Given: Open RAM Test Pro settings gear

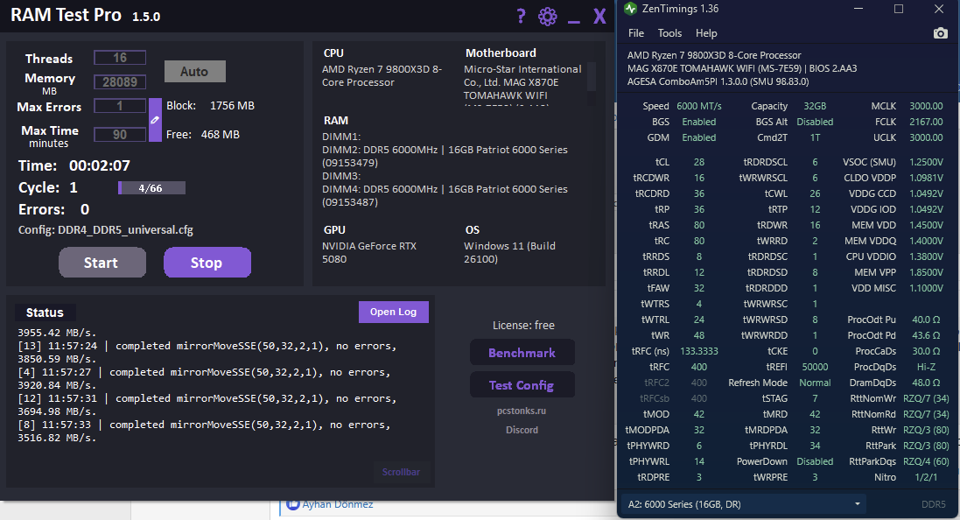Looking at the screenshot, I should [x=547, y=16].
